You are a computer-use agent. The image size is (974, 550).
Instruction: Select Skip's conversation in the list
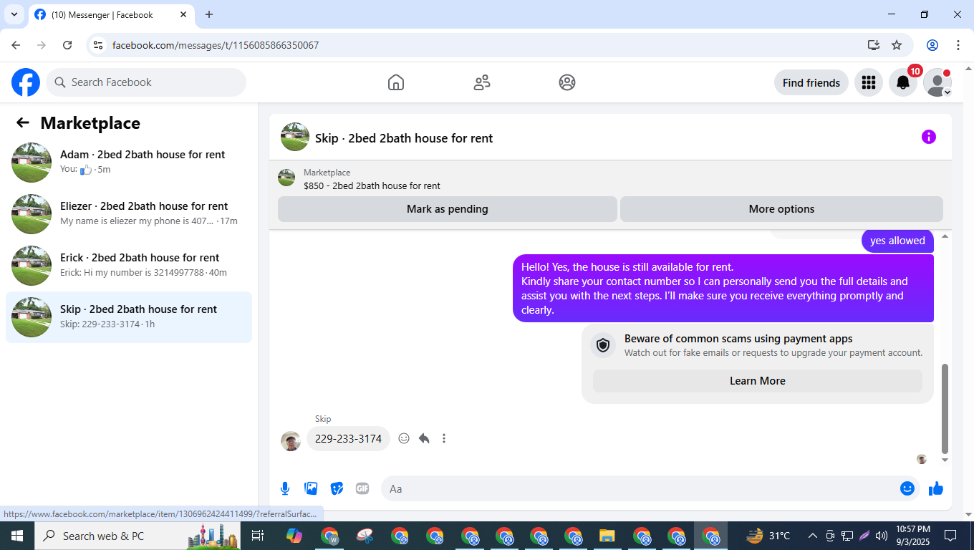click(129, 317)
